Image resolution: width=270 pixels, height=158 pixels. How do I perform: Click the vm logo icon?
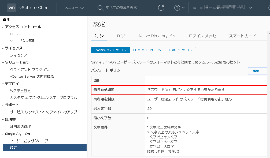[x=12, y=8]
